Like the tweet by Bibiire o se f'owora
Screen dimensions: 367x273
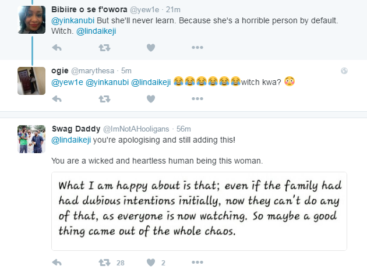pyautogui.click(x=151, y=48)
